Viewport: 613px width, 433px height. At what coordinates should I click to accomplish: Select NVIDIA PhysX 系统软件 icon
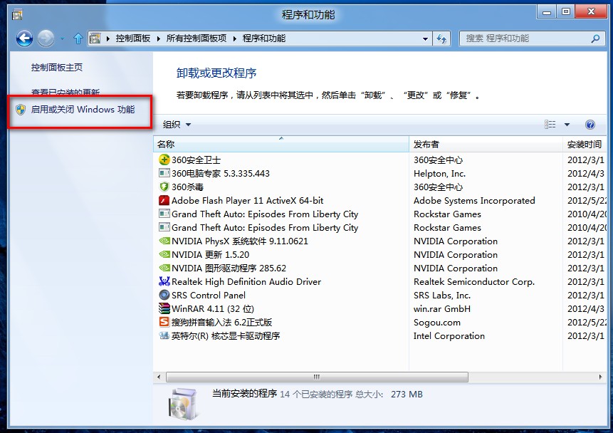(x=164, y=241)
